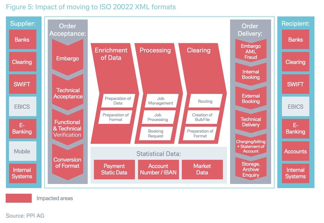324x223 pixels.
Task: Click the Technical Acceptance chevron
Action: click(x=68, y=93)
